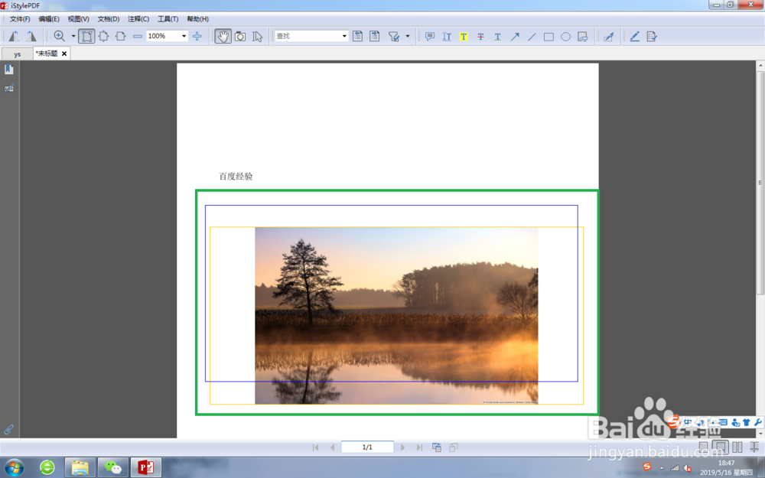The height and width of the screenshot is (478, 765).
Task: Open the 工具(T) menu
Action: click(168, 19)
